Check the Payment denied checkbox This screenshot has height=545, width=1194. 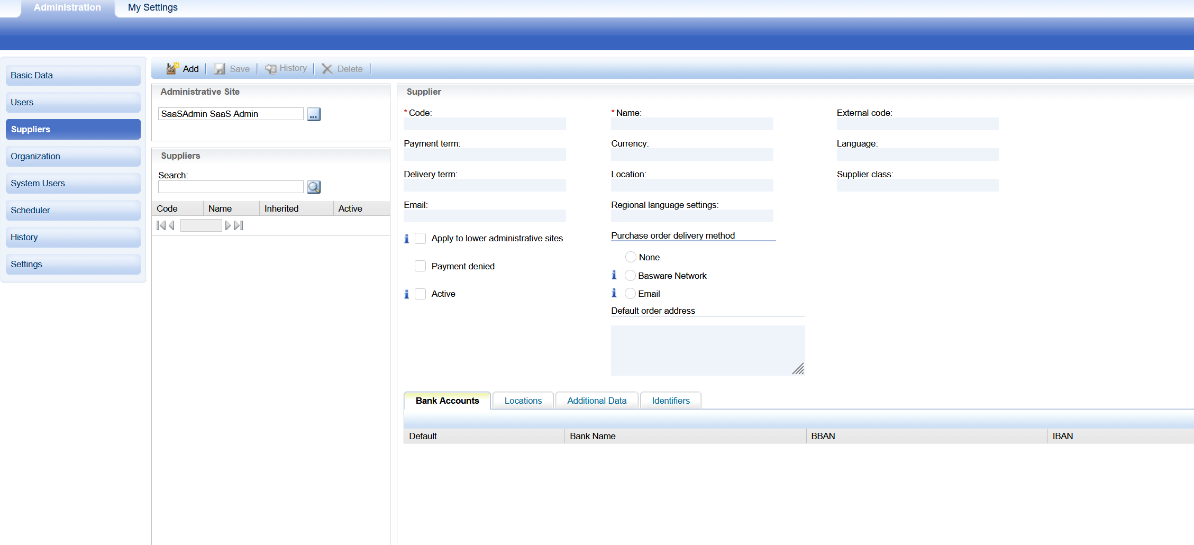point(421,266)
